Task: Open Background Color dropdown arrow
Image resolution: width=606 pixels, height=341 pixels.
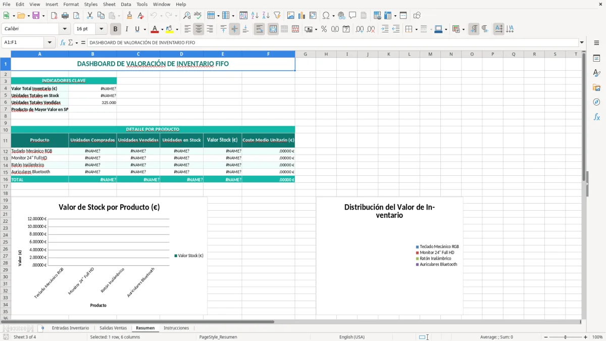Action: 177,29
